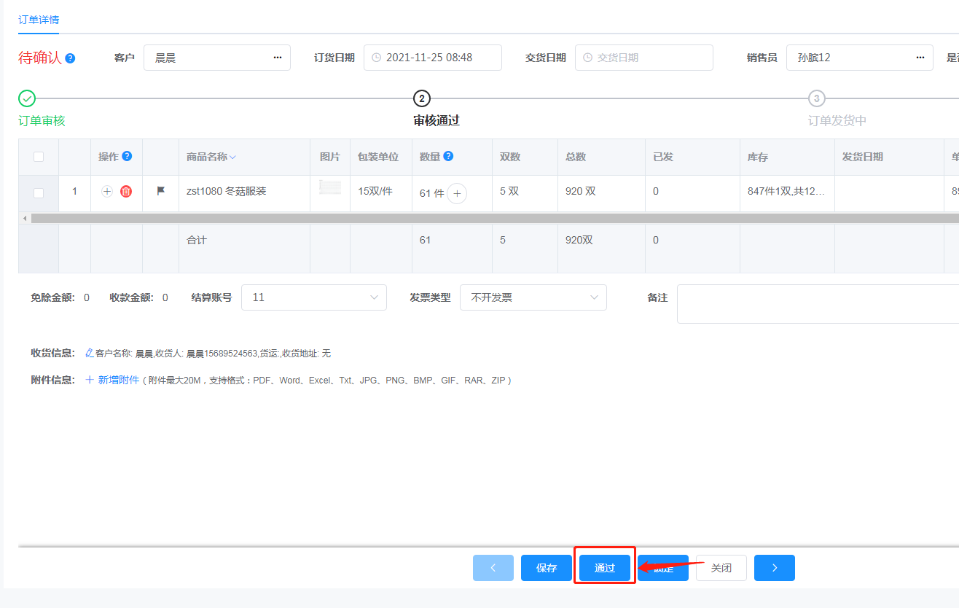The height and width of the screenshot is (608, 959).
Task: Click the help icon beside 数量 header
Action: click(x=449, y=156)
